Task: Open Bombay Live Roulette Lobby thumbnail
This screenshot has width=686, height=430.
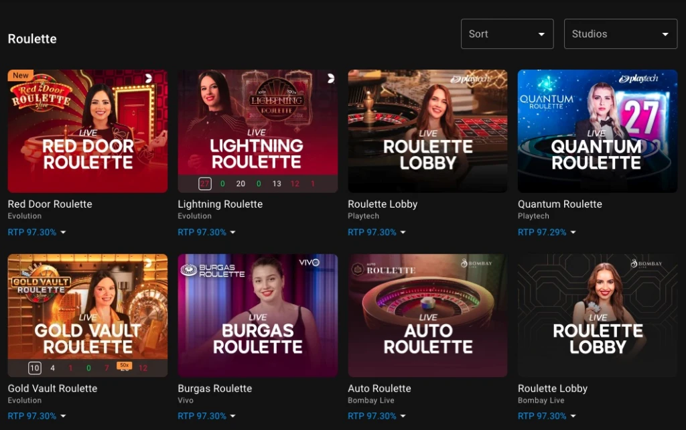Action: pyautogui.click(x=597, y=315)
